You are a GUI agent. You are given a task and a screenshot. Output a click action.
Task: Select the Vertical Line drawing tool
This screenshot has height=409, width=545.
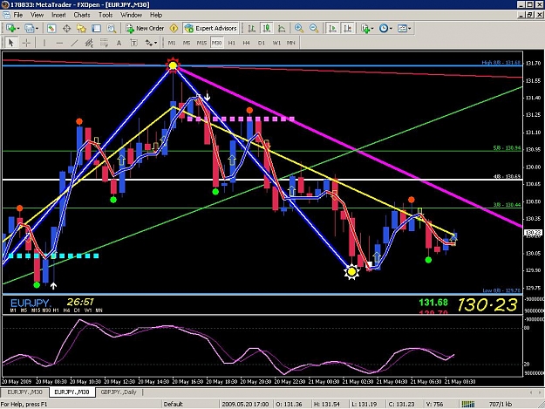[44, 43]
